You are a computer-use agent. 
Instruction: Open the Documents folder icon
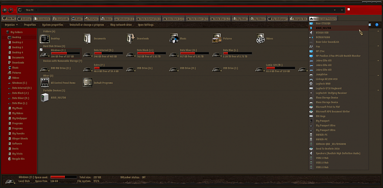(87, 39)
